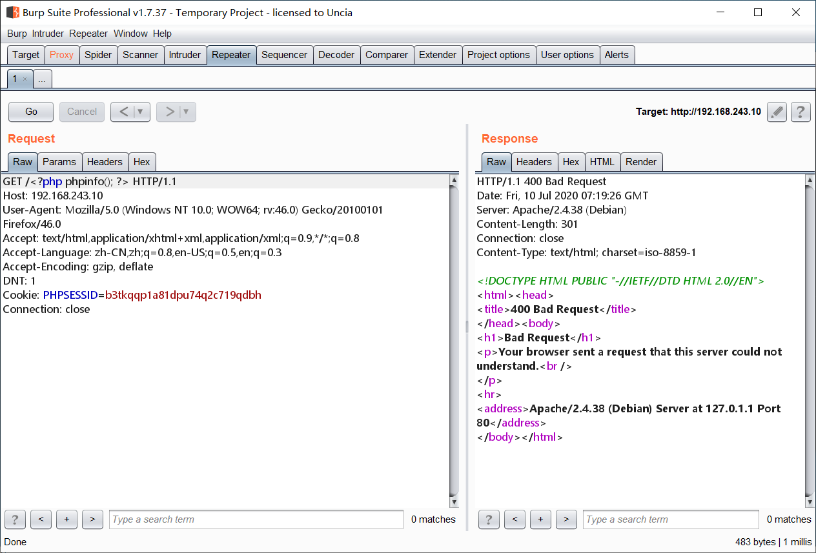This screenshot has height=553, width=816.
Task: Switch to the Decoder tab
Action: [x=336, y=55]
